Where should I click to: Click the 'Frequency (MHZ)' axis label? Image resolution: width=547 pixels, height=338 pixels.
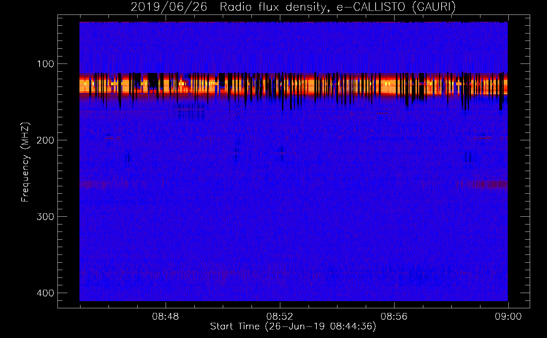(25, 162)
